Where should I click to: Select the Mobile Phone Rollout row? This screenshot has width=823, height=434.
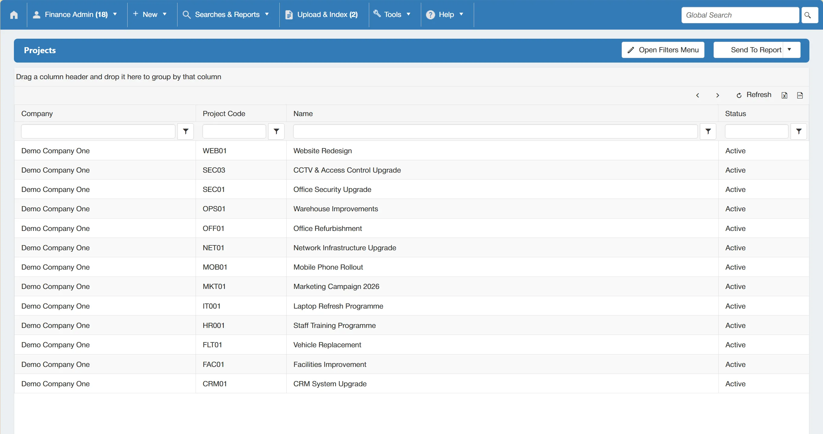coord(411,267)
